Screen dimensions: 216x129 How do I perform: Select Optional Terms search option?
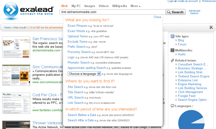coord(78,36)
